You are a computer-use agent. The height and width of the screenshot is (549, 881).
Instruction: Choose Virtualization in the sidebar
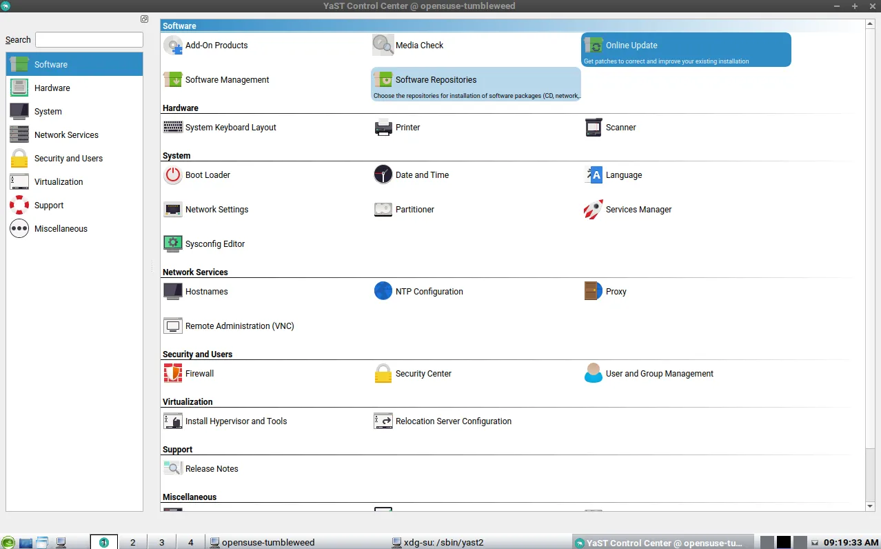[x=59, y=182]
